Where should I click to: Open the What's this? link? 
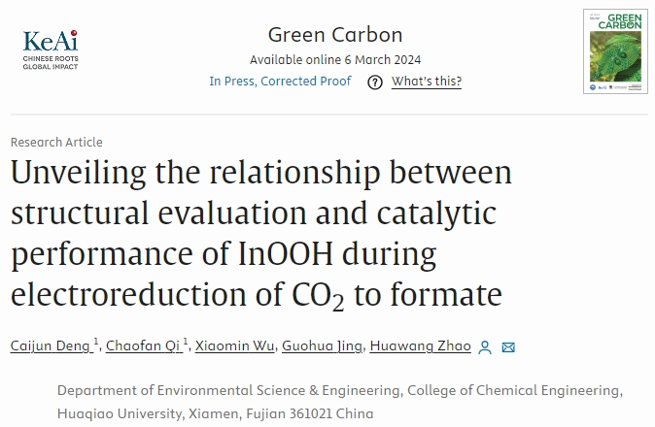[427, 82]
